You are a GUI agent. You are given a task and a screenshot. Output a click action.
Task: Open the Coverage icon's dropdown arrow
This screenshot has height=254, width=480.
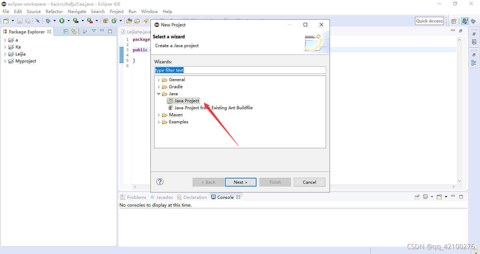click(x=83, y=21)
